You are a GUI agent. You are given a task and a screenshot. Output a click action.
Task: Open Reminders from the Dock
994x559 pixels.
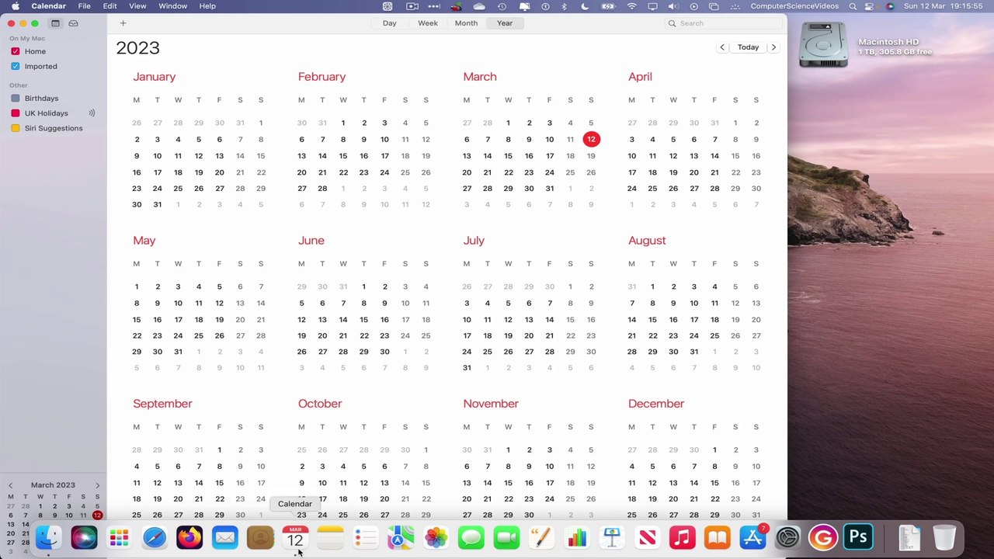point(366,537)
